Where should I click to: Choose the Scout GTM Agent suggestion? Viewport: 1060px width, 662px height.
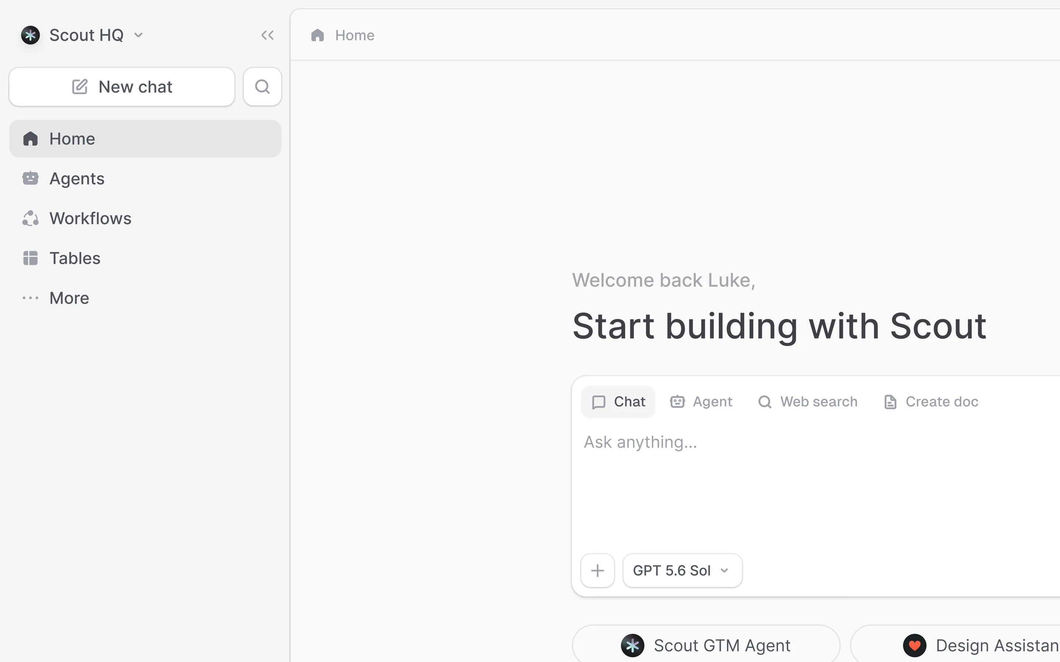pos(706,645)
